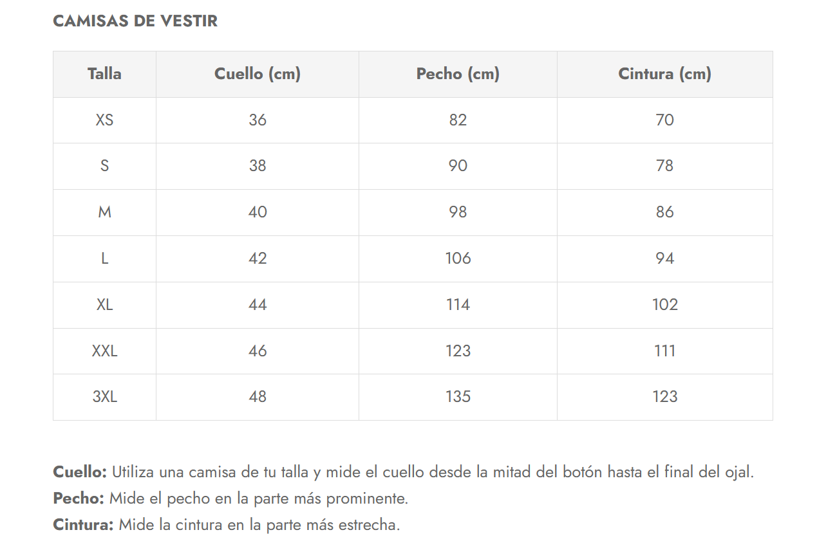
Task: Click the bold Pecho: measurement label
Action: point(79,498)
